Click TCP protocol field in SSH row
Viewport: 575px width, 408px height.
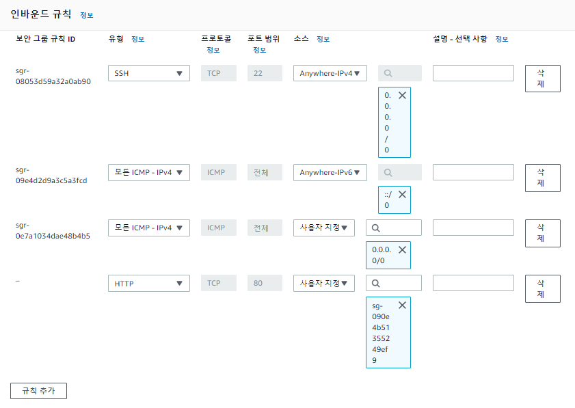click(219, 73)
